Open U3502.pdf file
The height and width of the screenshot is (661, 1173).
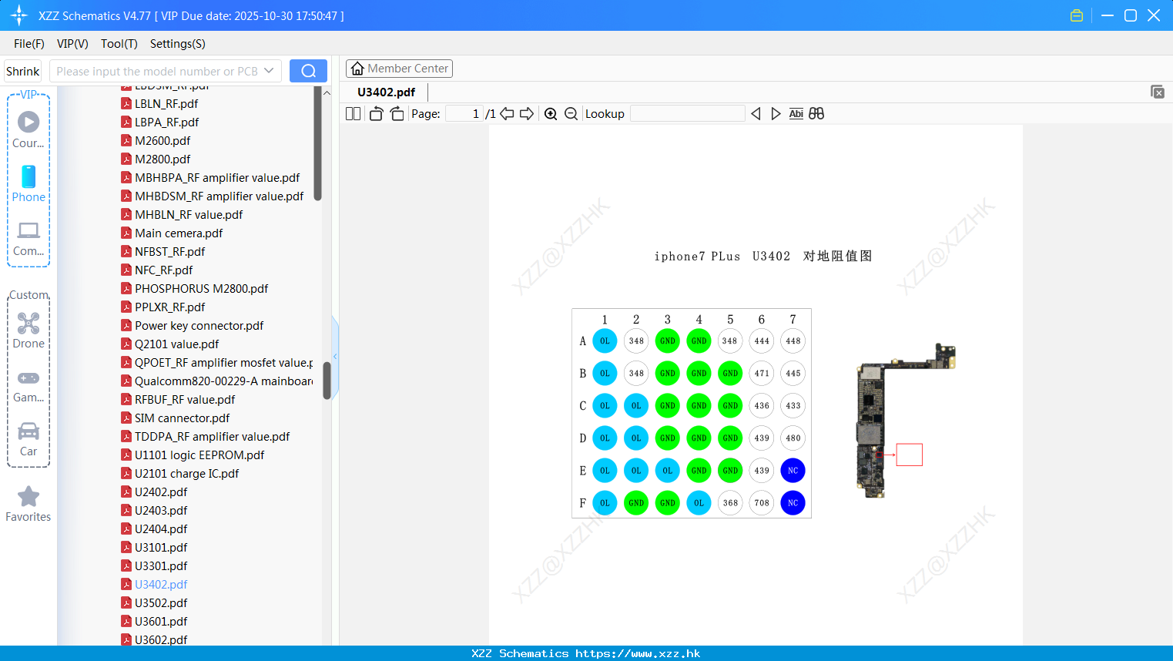(154, 602)
